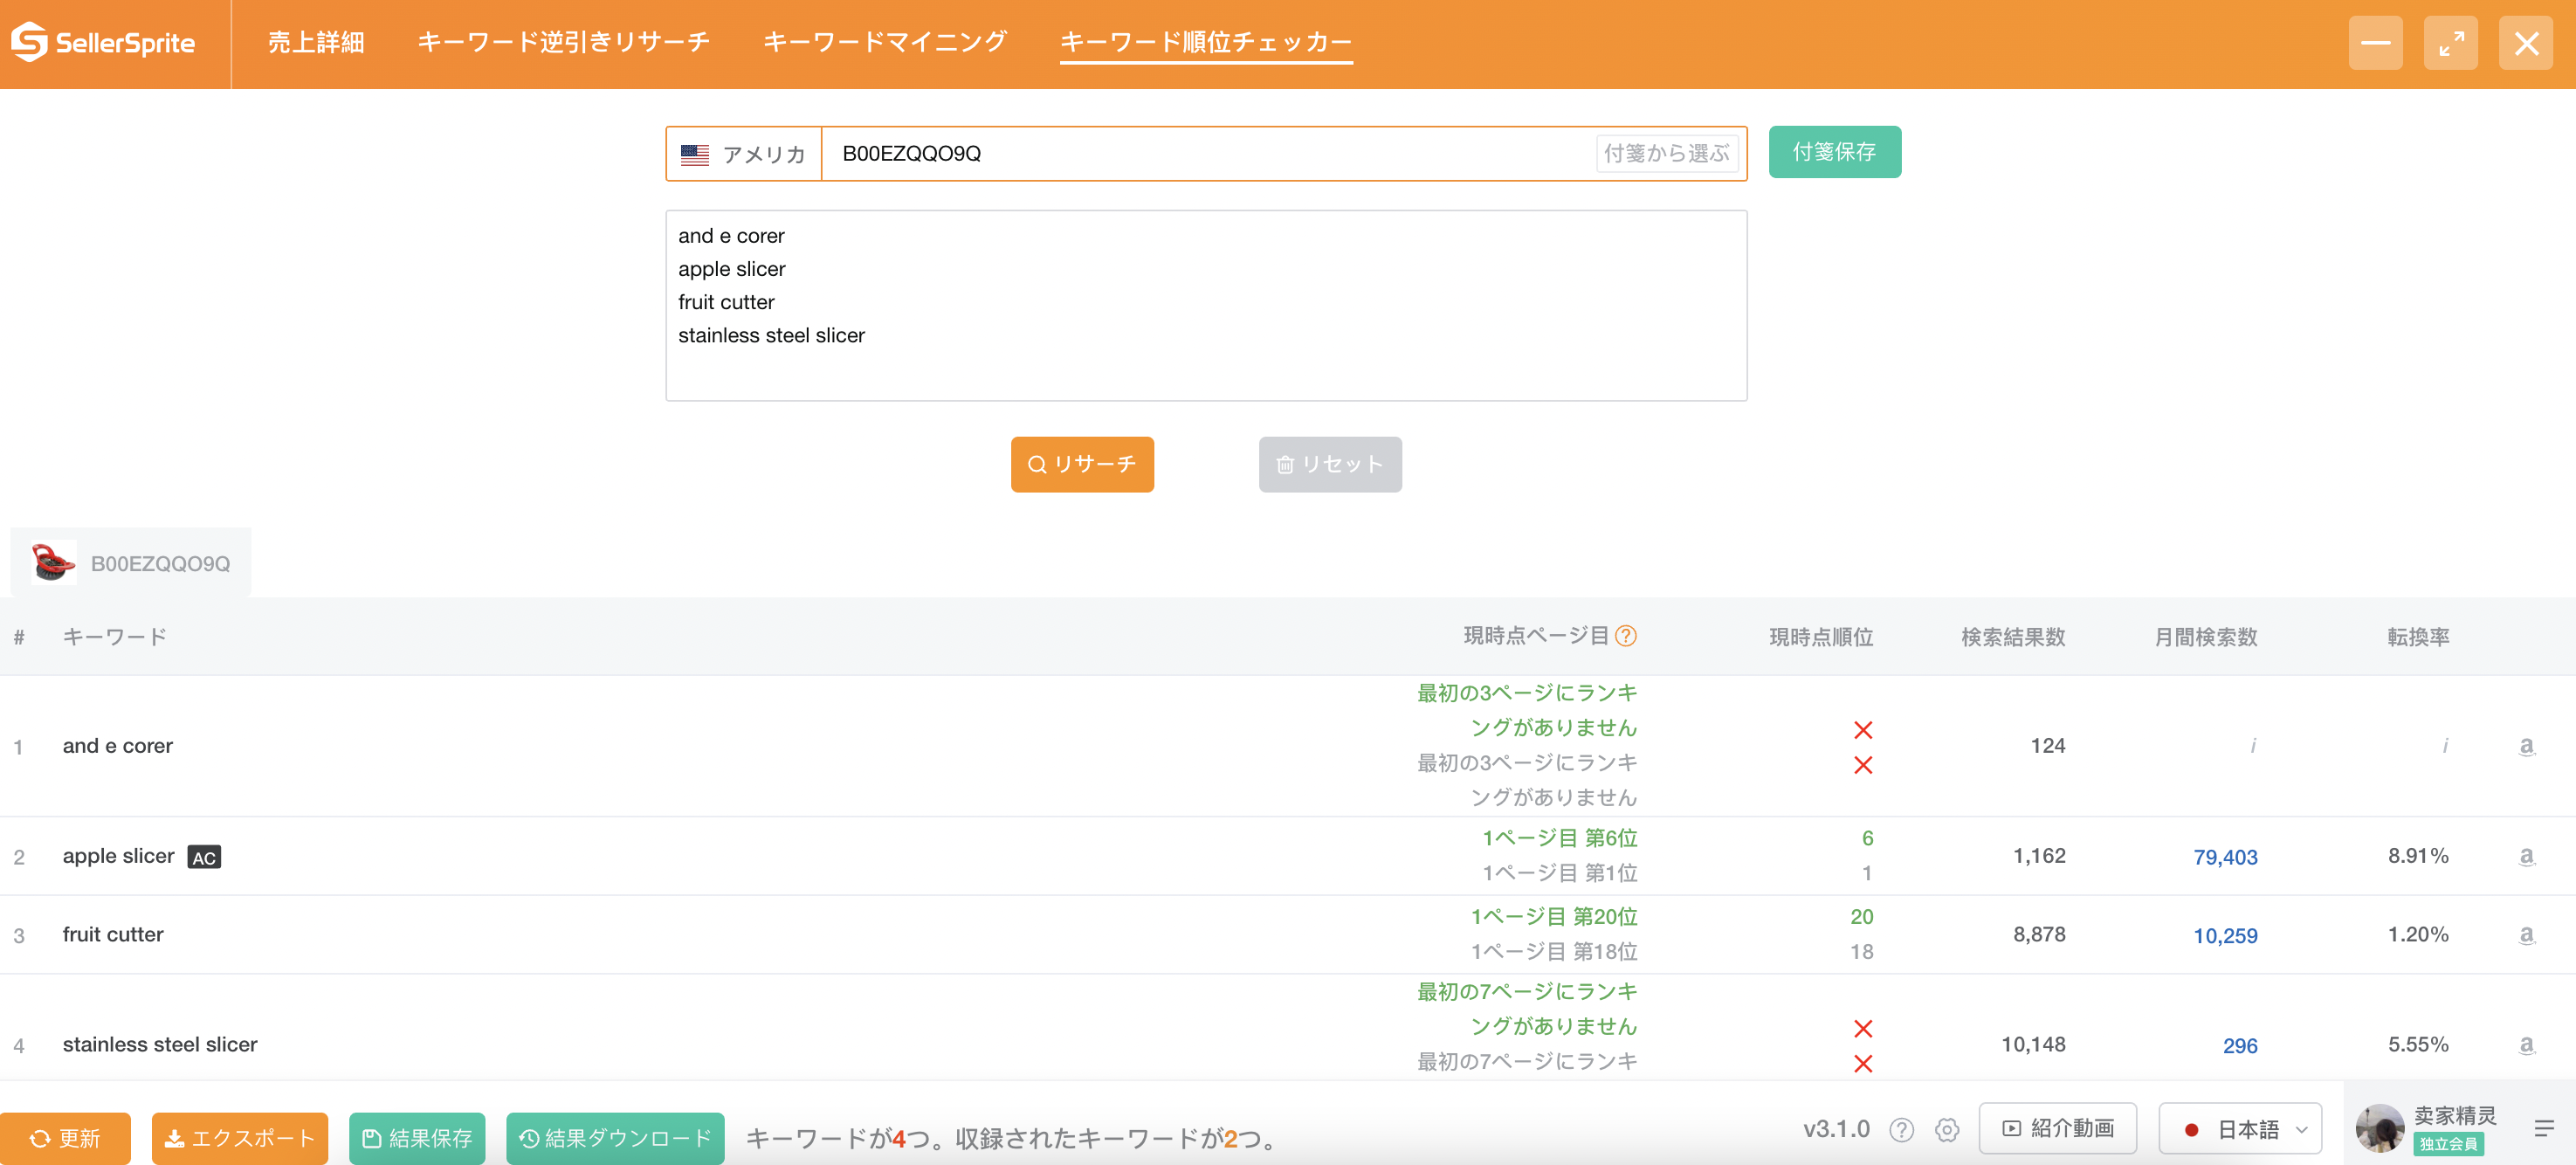Click Amazon icon for 'fruit cutter' row
Screen dimensions: 2576x1165
tap(2526, 935)
